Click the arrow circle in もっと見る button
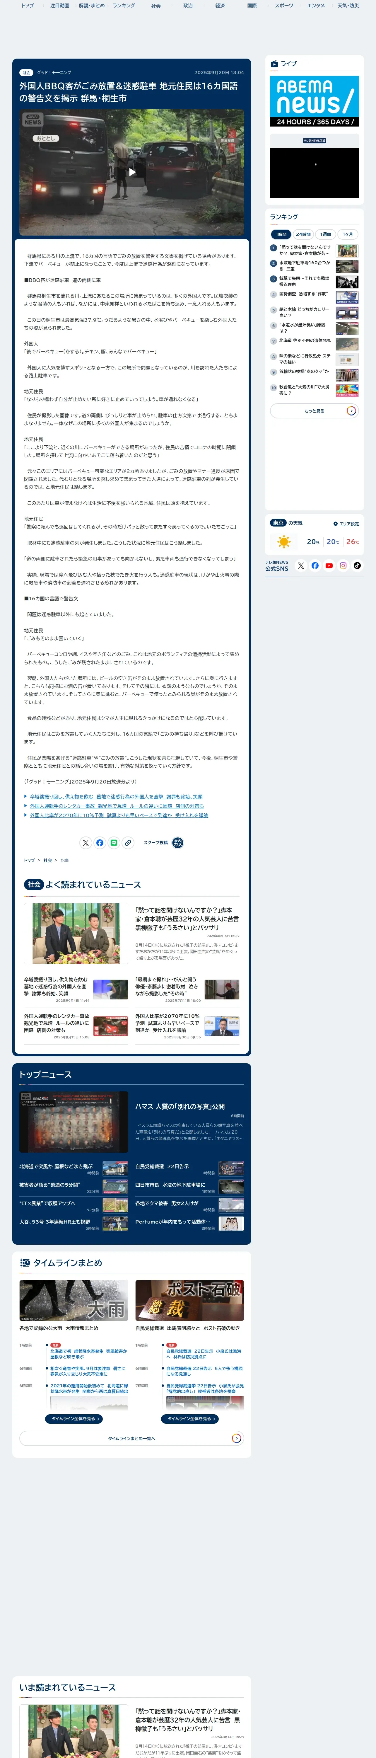Image resolution: width=376 pixels, height=1758 pixels. point(351,411)
